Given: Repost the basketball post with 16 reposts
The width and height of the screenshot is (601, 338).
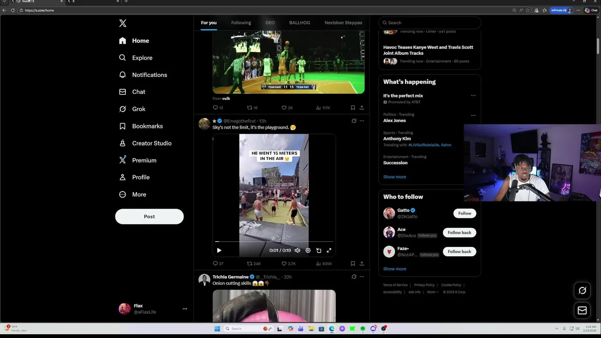Looking at the screenshot, I should [x=252, y=108].
